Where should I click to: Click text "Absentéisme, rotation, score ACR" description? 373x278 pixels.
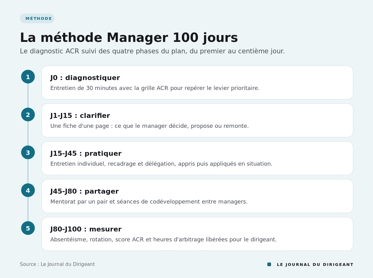pos(163,240)
